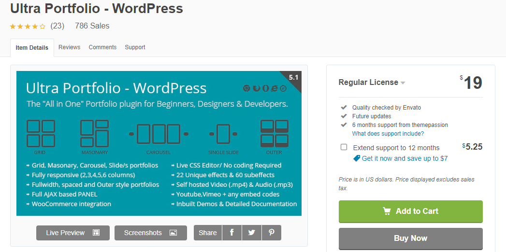Click the Carousel layout icon
Screen dimensions: 506x252
(159, 134)
